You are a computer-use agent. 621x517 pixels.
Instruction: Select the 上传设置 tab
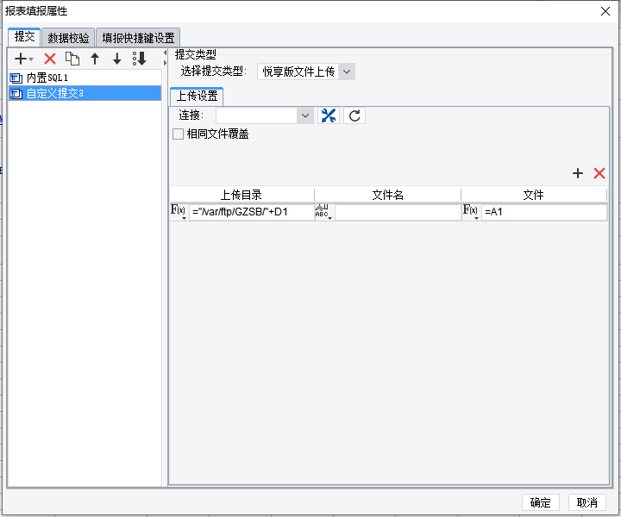pyautogui.click(x=197, y=97)
